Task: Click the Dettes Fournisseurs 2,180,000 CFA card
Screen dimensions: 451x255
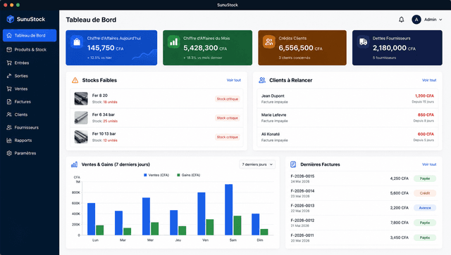Action: tap(397, 48)
